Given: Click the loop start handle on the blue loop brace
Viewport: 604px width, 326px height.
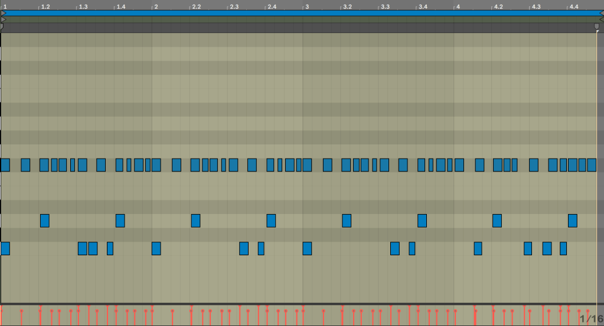Looking at the screenshot, I should coord(3,12).
